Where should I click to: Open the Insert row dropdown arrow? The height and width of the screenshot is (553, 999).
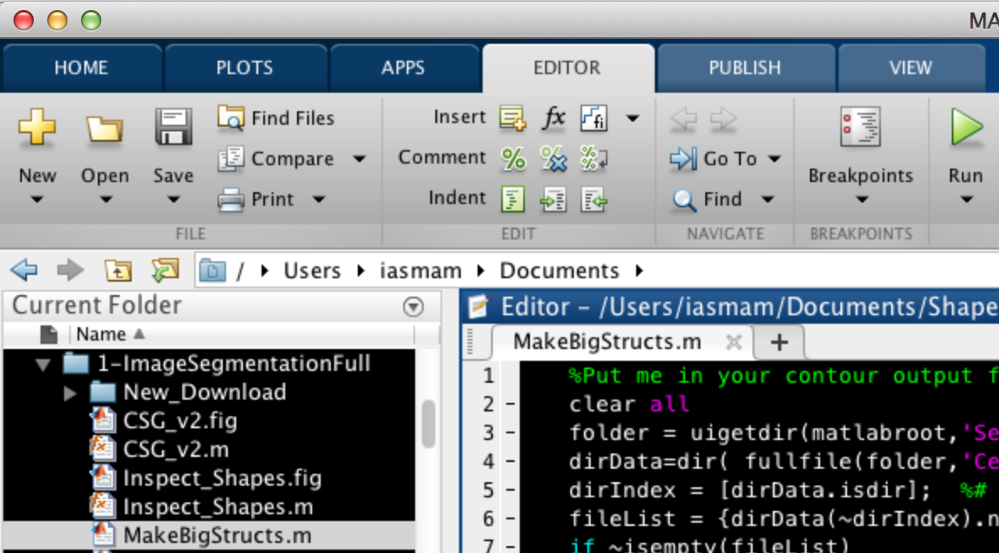pos(632,118)
